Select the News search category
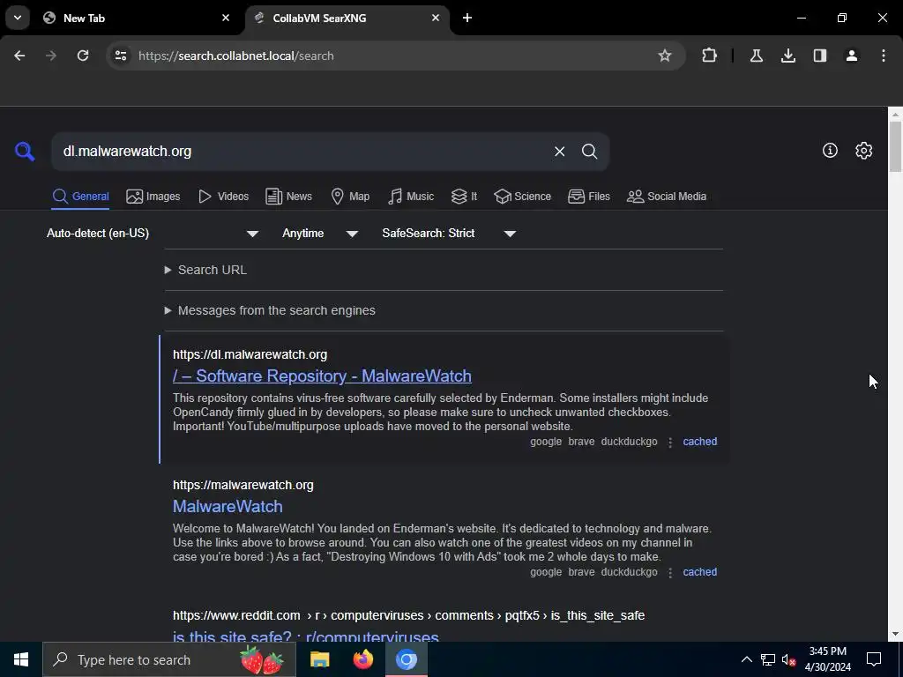903x677 pixels. click(x=288, y=197)
